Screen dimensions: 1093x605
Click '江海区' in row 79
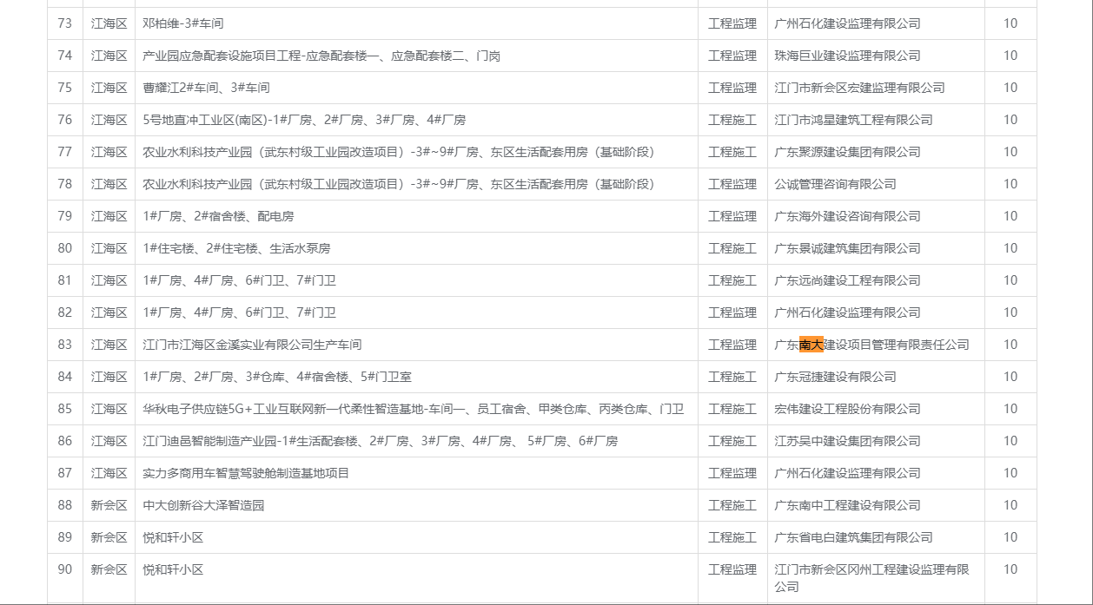109,216
